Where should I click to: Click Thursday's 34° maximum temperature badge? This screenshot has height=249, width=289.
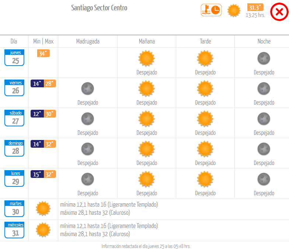(x=43, y=53)
